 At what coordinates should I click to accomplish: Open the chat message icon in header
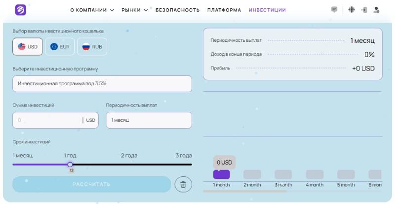(334, 10)
